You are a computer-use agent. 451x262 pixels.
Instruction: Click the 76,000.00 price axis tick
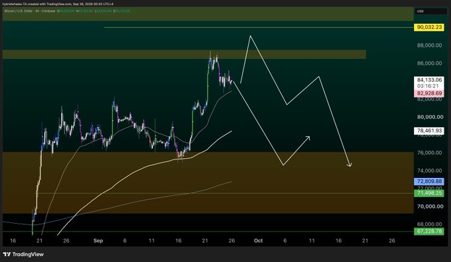(x=429, y=153)
